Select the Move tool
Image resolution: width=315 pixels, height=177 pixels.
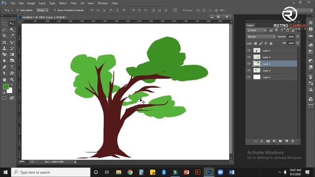[12, 24]
